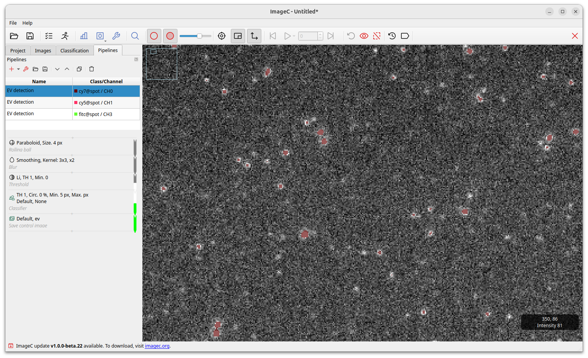Click the red crossed-out selection icon
588x358 pixels.
point(377,36)
